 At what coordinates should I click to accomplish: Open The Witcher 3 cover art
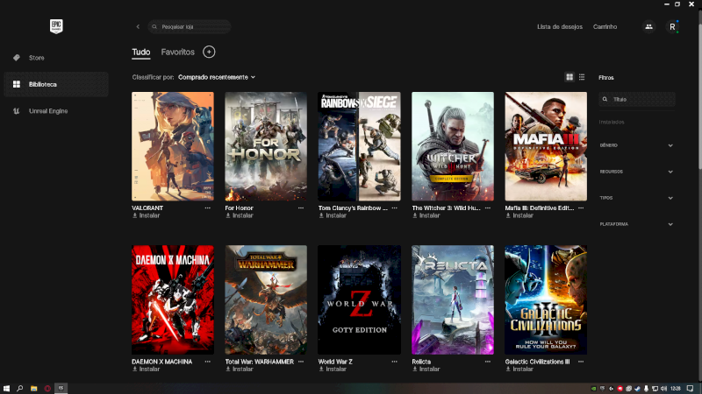pos(453,146)
